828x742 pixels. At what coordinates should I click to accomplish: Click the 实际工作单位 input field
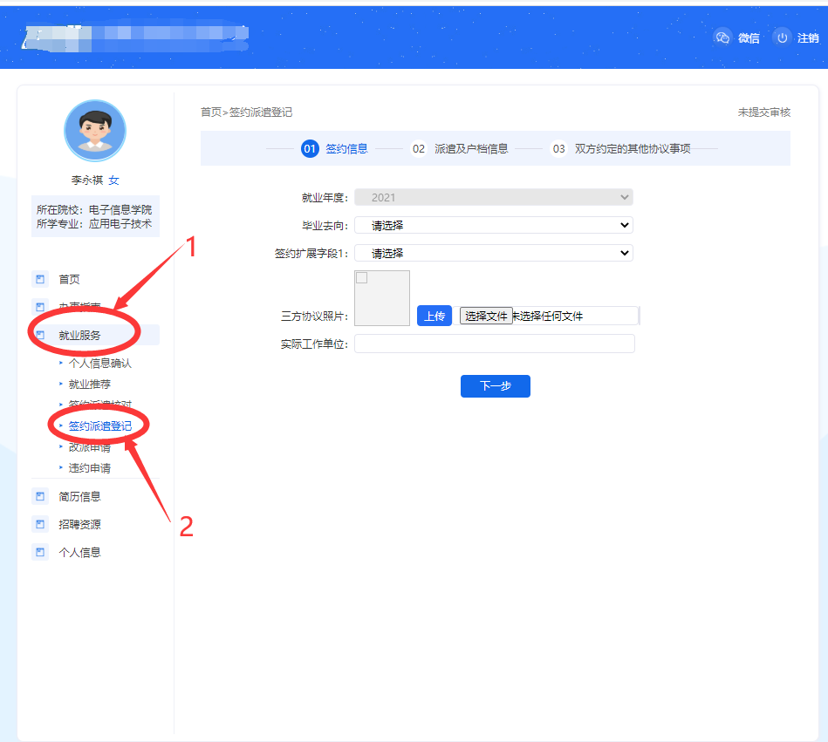pos(494,344)
